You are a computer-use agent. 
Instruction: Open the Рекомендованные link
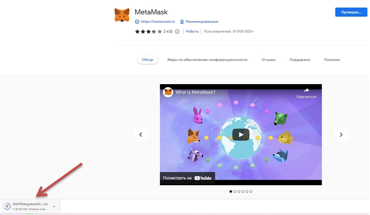202,21
